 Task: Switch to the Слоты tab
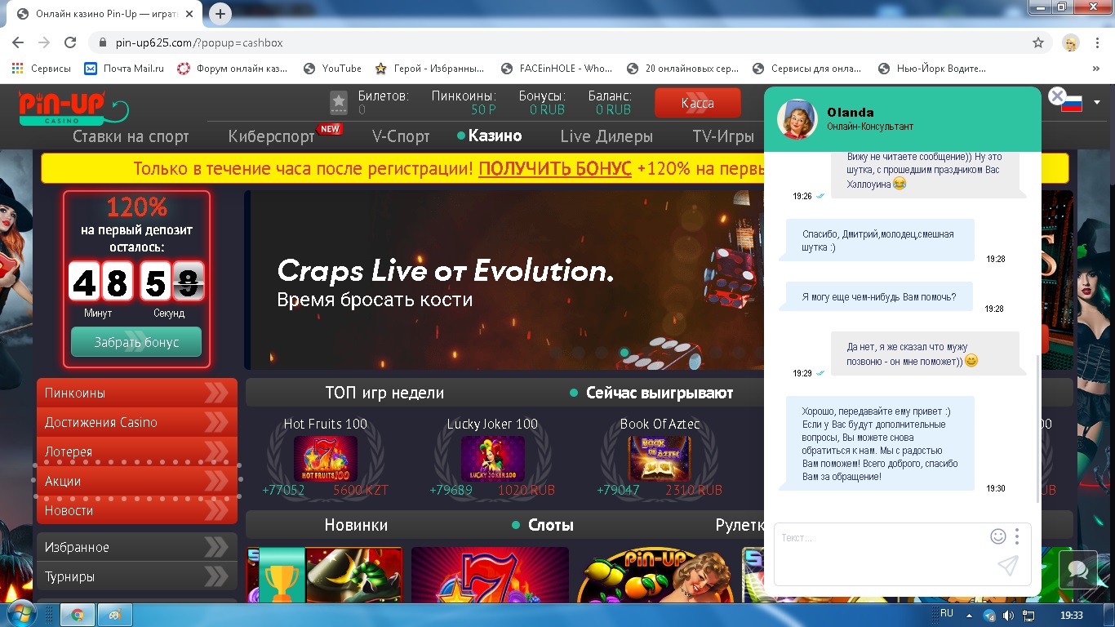(x=550, y=525)
